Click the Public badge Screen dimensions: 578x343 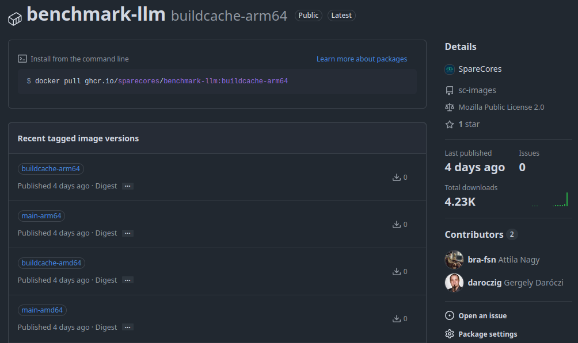point(309,16)
